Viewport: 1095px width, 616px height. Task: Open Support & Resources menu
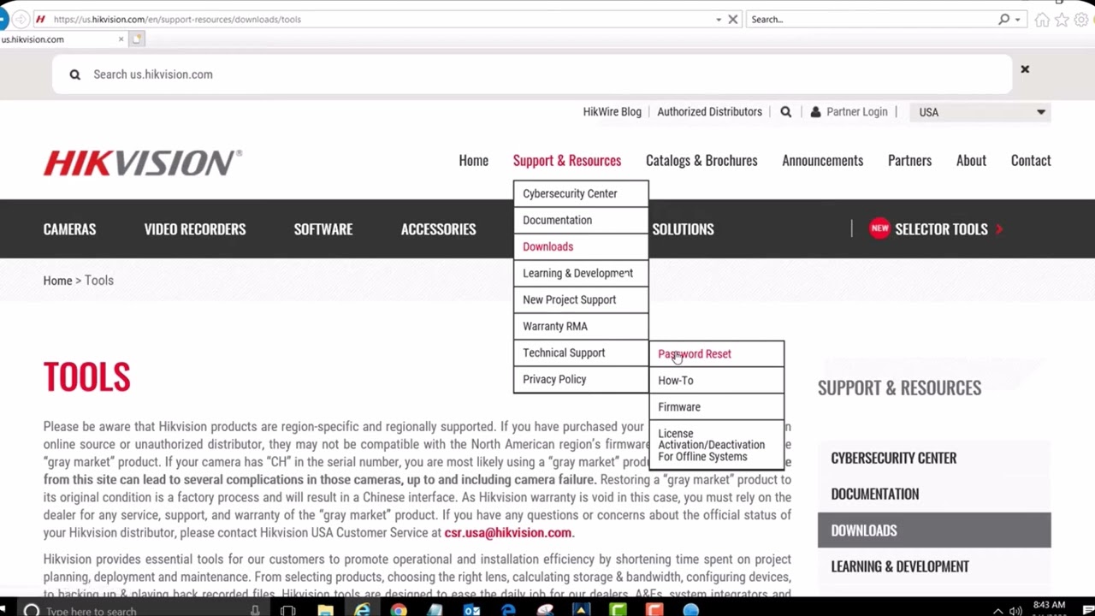tap(567, 161)
